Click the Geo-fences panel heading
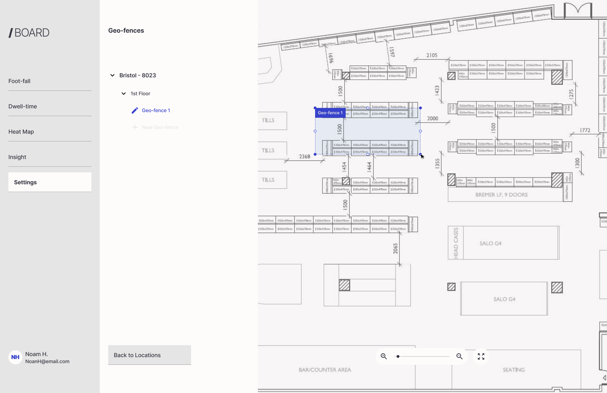 (126, 31)
